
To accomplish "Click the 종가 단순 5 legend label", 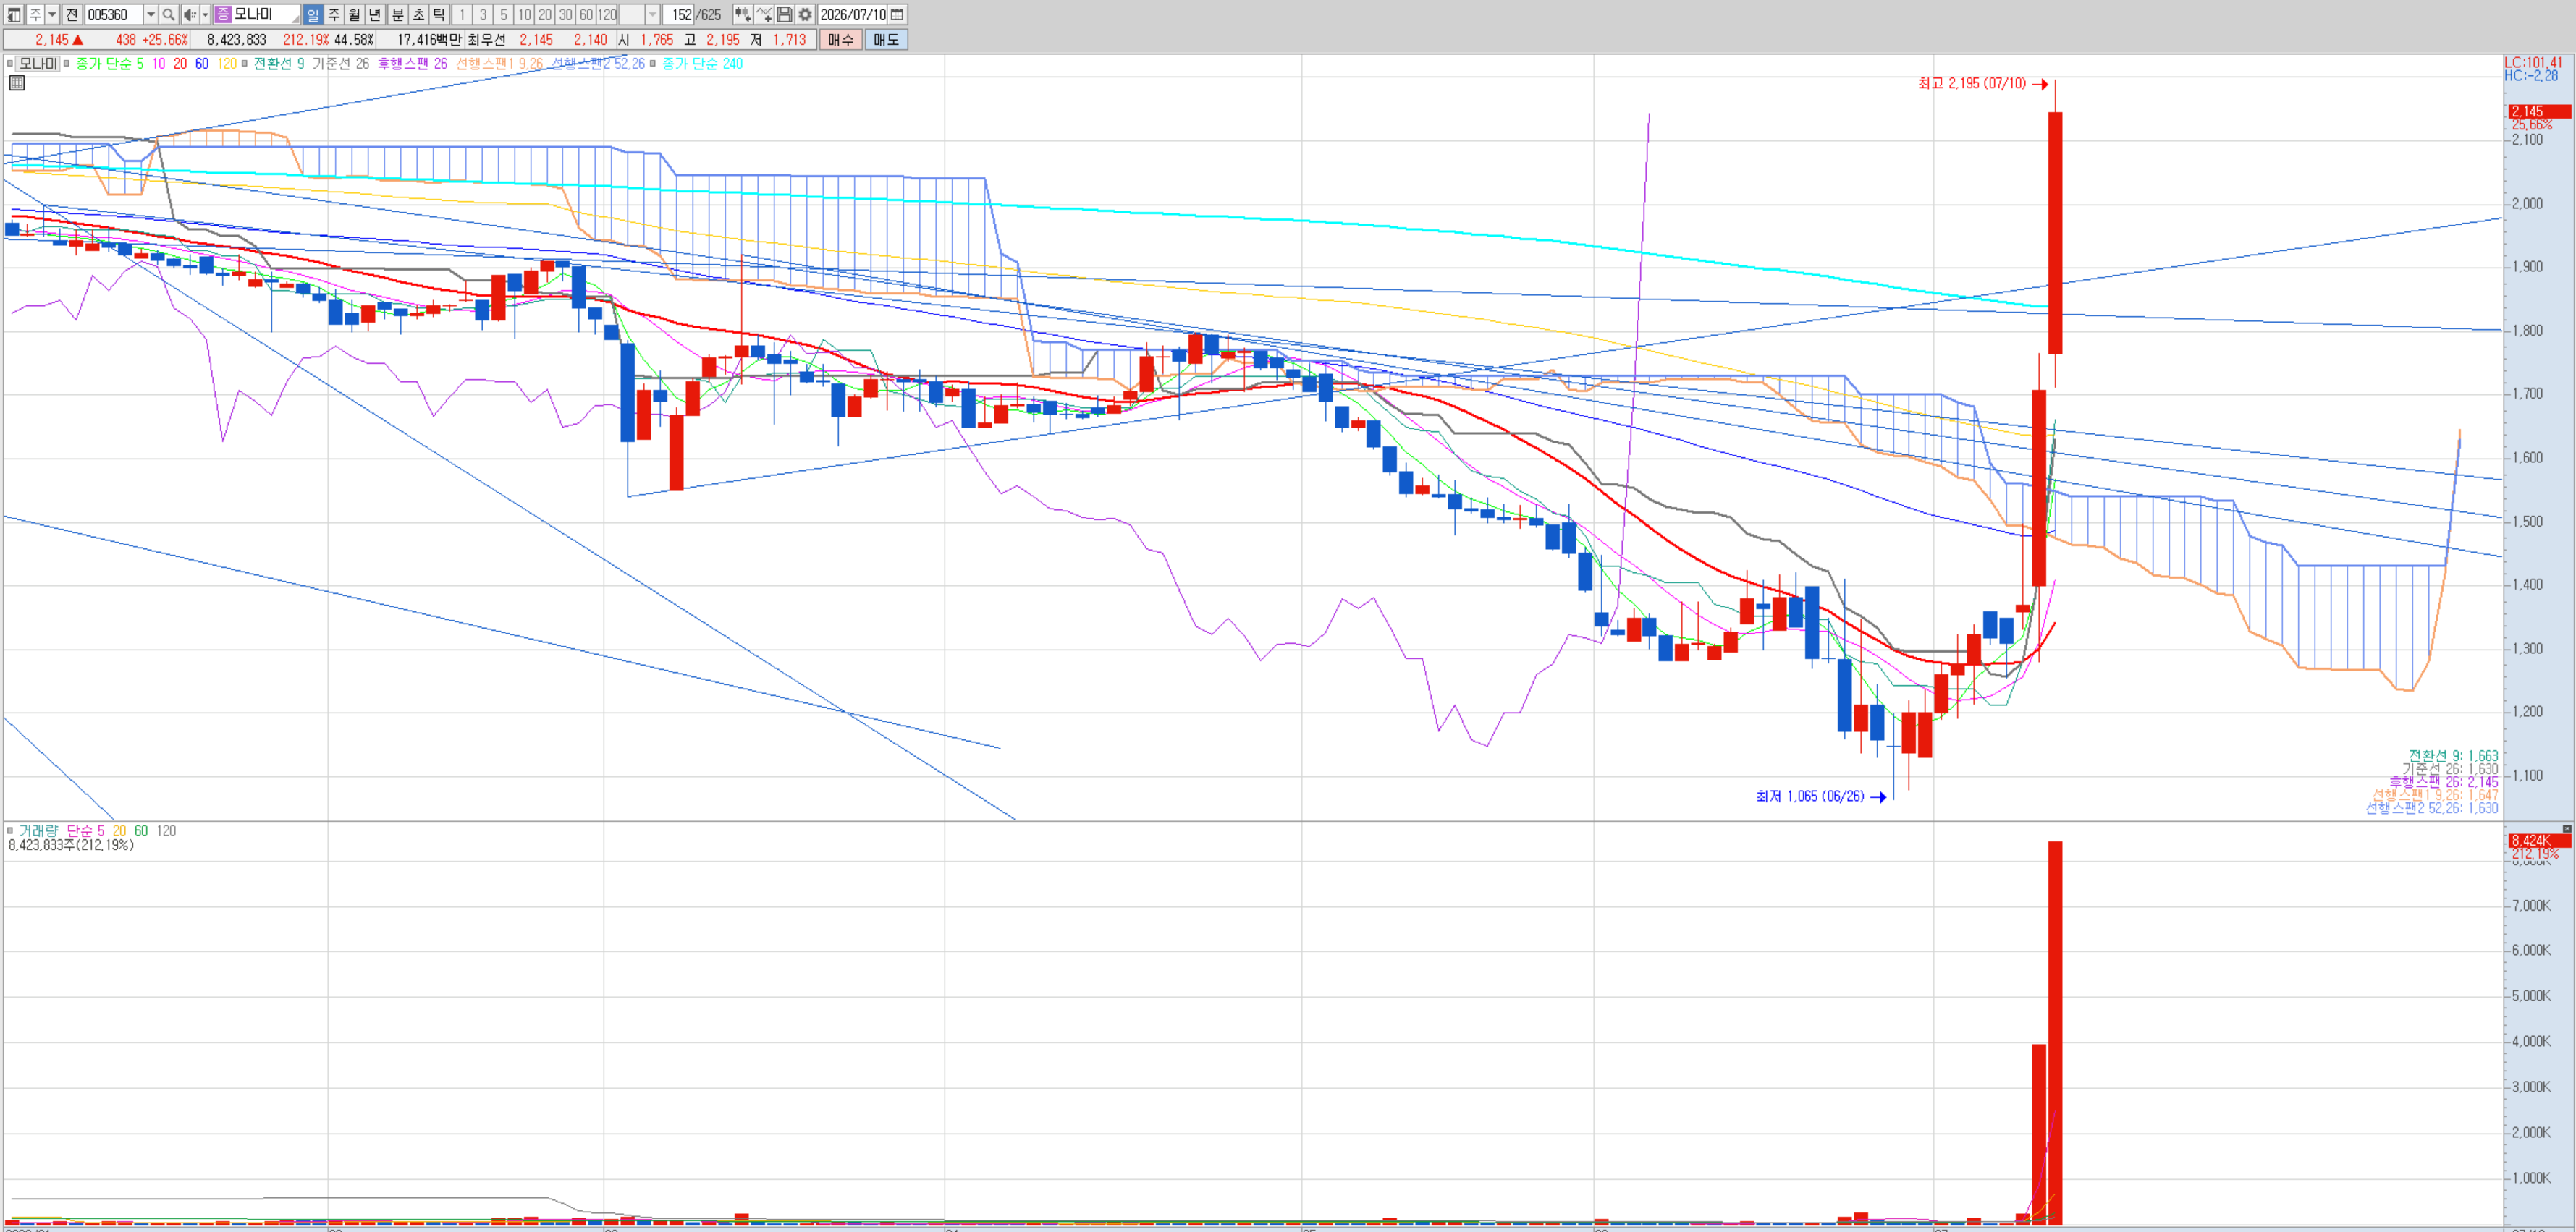I will coord(110,63).
